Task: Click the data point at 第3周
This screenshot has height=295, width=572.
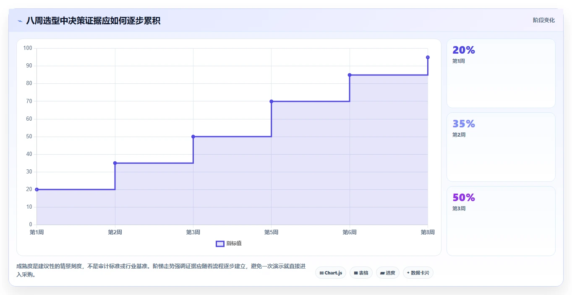Action: pos(193,137)
